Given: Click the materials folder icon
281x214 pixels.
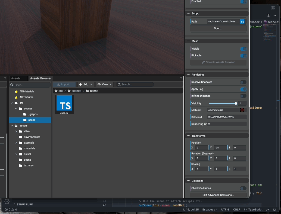Looking at the screenshot, I should [21, 148].
